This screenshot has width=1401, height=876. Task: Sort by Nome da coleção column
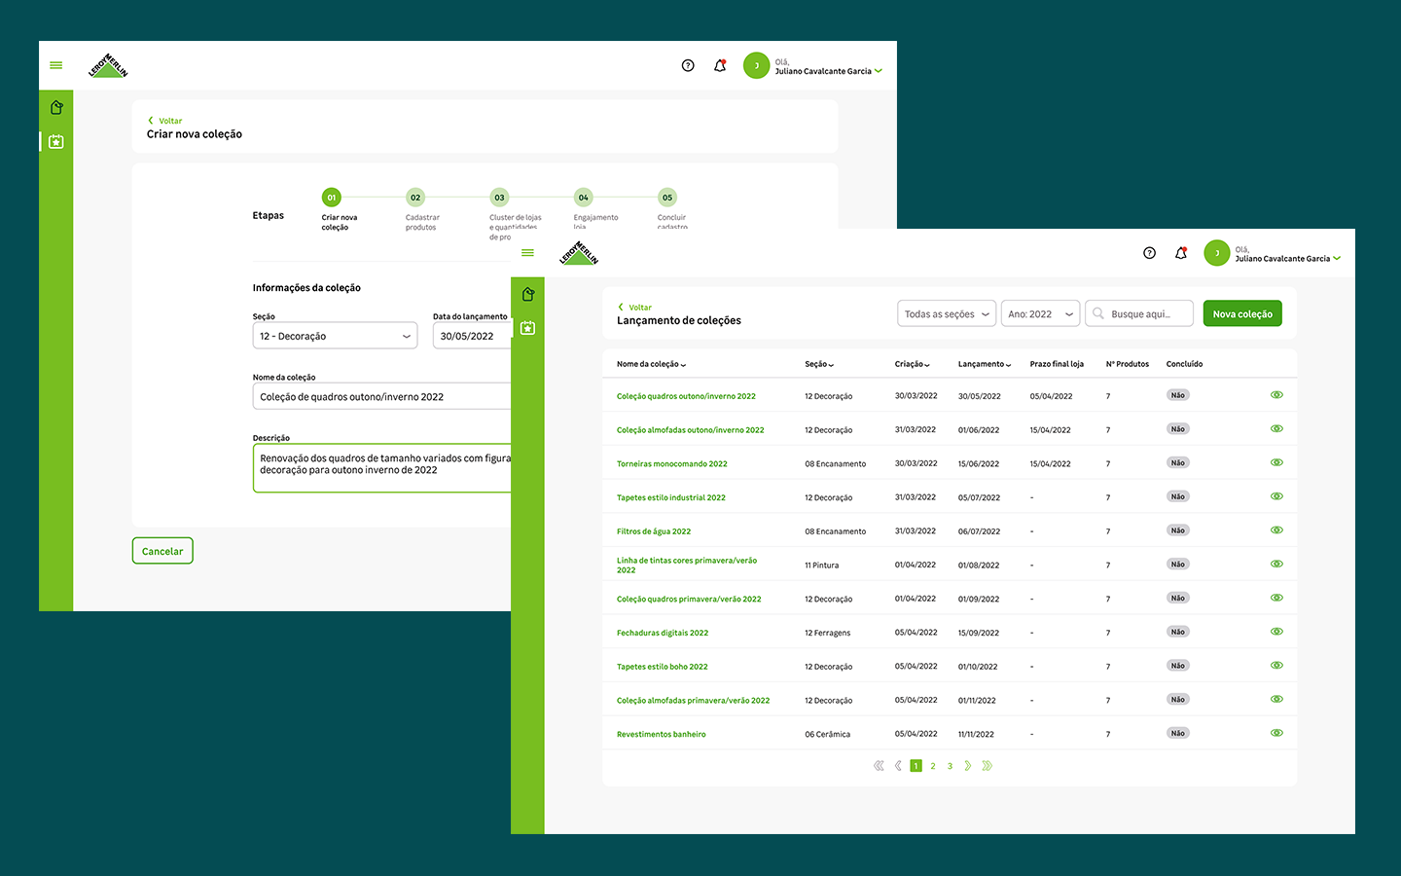651,364
